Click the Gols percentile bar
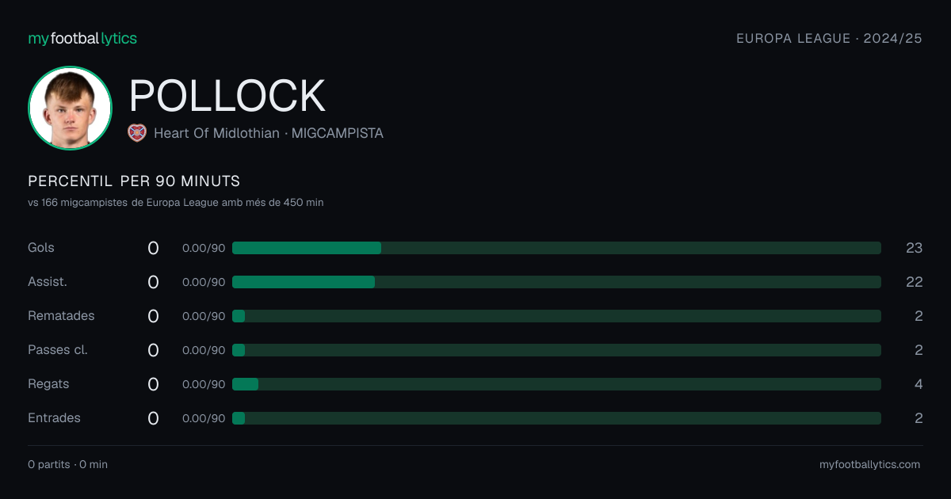Screen dimensions: 951x499 (556, 248)
